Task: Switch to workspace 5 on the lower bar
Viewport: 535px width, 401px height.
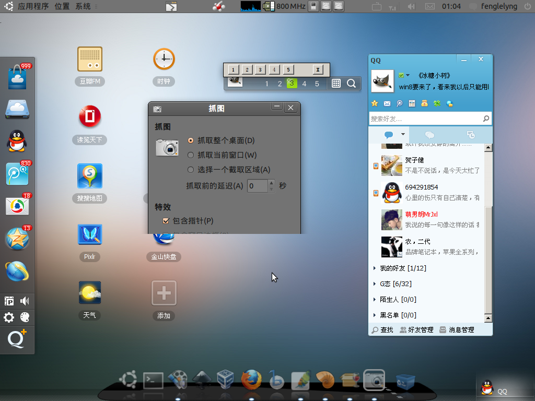Action: click(317, 84)
